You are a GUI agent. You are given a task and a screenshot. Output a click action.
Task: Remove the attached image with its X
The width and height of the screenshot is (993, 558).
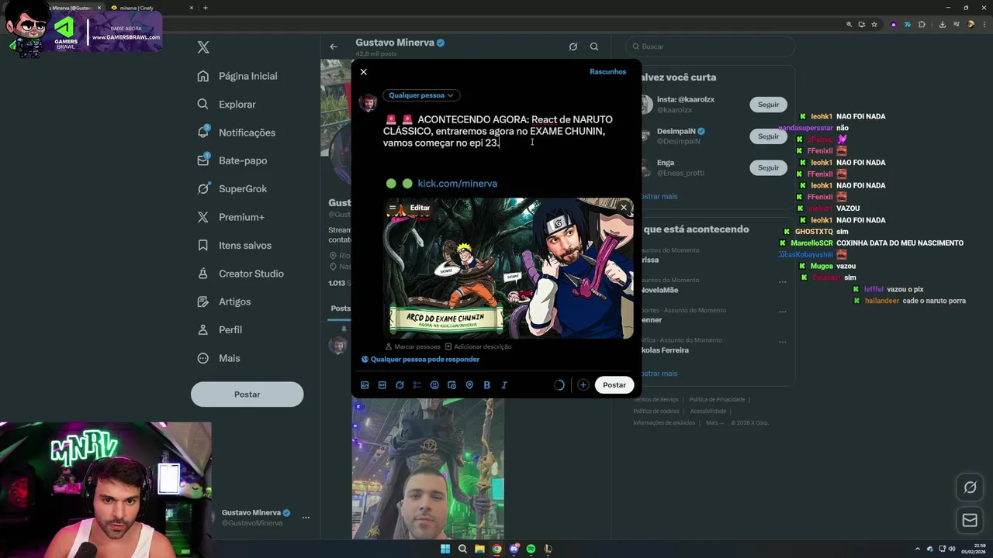point(623,208)
